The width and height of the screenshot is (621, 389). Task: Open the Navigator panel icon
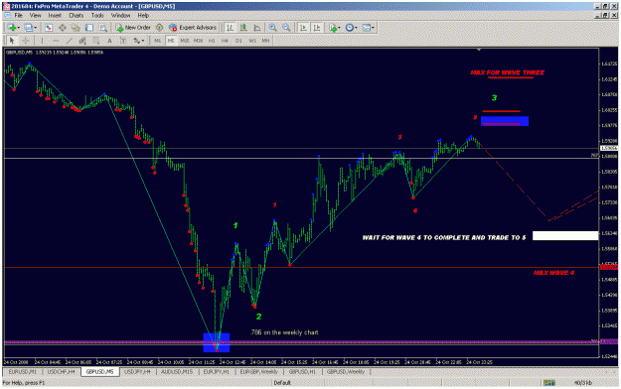(76, 28)
